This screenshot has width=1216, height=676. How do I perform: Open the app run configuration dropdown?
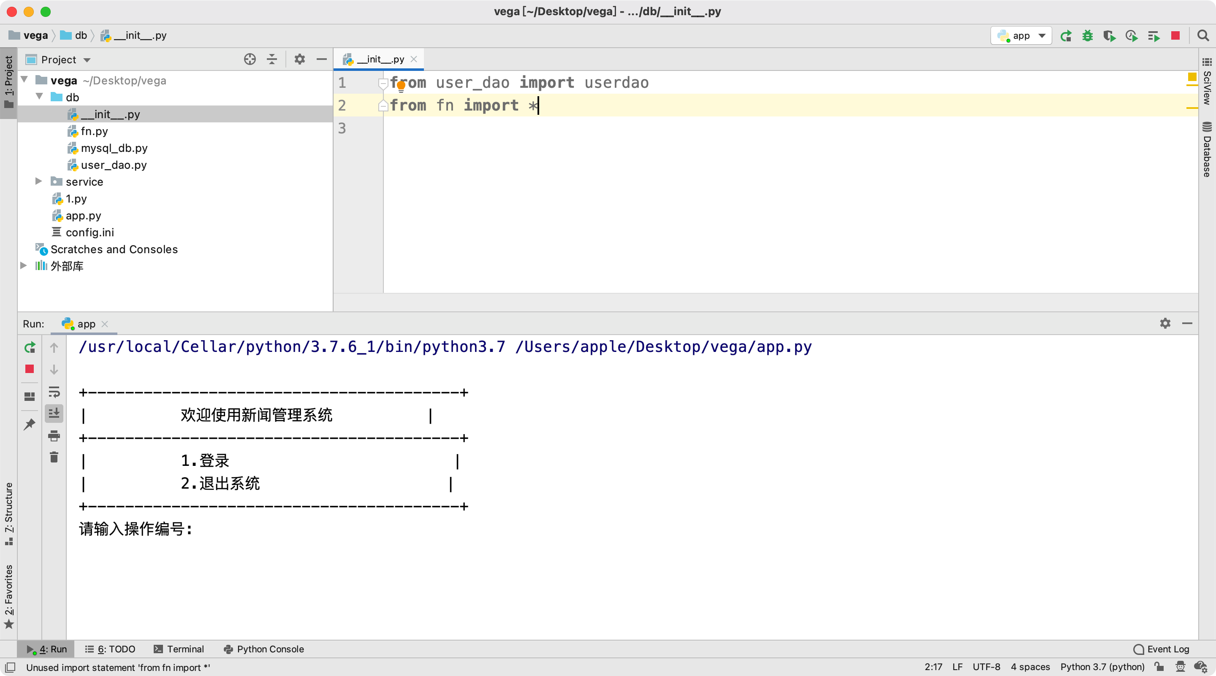1021,36
